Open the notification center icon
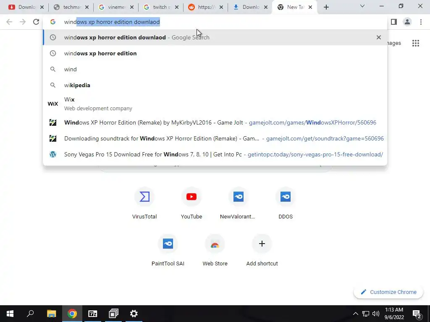This screenshot has width=430, height=322. pos(417,314)
